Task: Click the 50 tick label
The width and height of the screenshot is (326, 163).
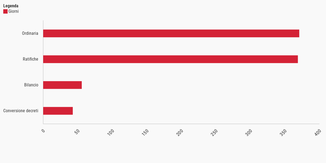Action: click(x=77, y=131)
